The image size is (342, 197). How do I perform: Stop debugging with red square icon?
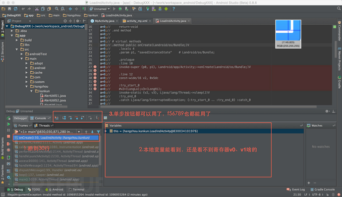pyautogui.click(x=8, y=137)
